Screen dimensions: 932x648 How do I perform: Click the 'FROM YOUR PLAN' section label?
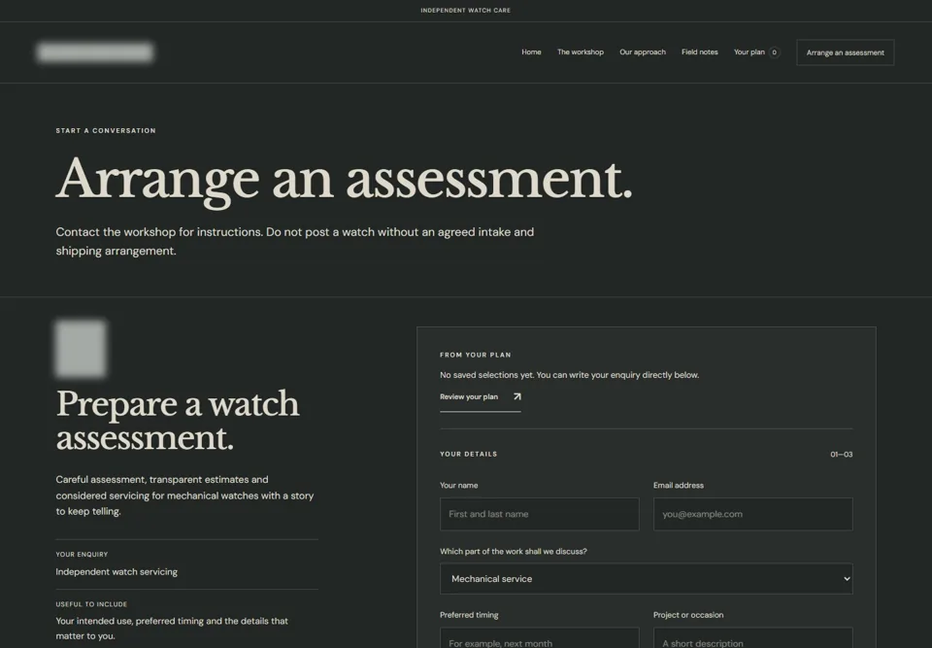(476, 356)
